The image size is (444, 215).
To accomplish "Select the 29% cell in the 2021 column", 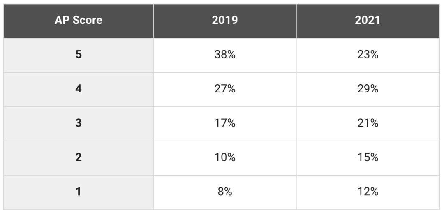I will click(368, 89).
